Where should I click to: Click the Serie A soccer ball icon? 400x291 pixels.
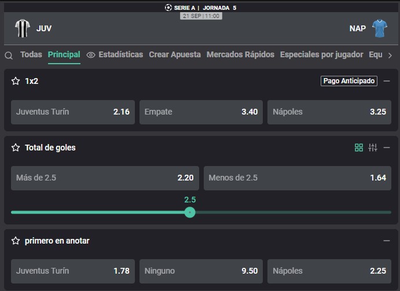click(x=168, y=8)
